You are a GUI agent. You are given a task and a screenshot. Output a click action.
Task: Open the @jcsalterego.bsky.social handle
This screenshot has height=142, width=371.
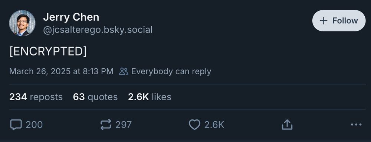click(x=98, y=30)
